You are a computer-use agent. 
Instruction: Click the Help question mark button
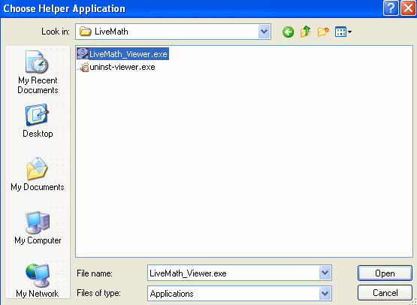point(391,8)
